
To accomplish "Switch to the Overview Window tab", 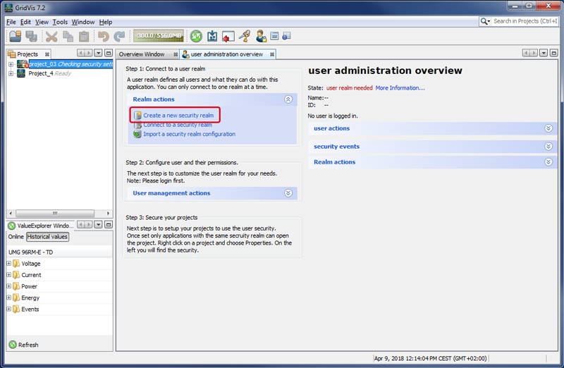I will click(142, 54).
